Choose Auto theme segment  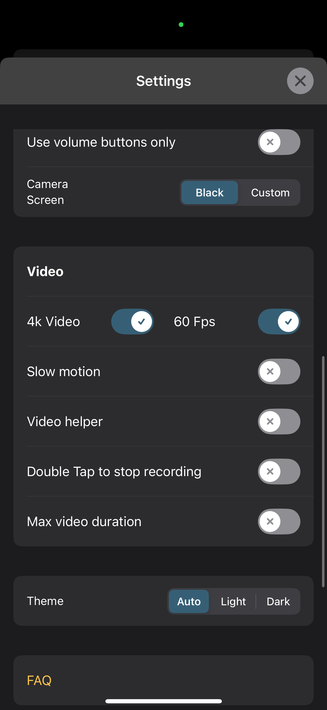(x=189, y=601)
